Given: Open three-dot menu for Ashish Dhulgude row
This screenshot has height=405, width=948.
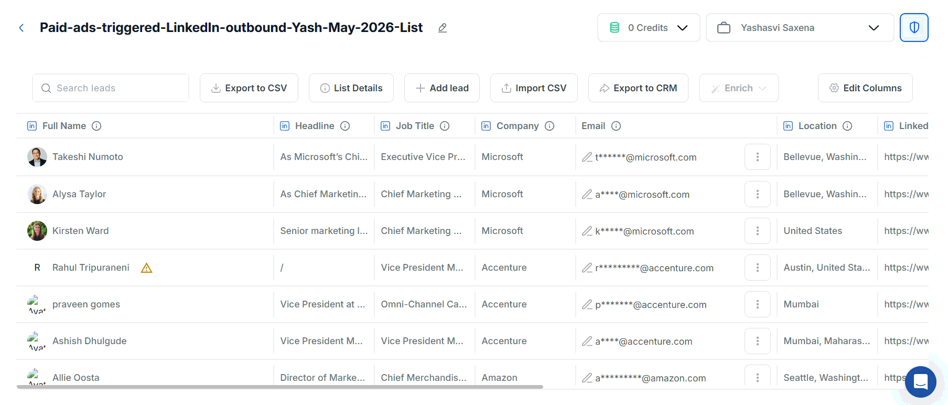Looking at the screenshot, I should [758, 341].
